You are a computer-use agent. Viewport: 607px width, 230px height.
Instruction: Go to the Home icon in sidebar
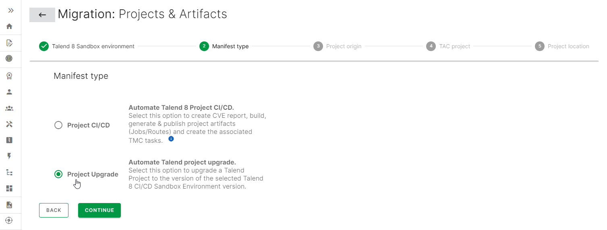[9, 27]
